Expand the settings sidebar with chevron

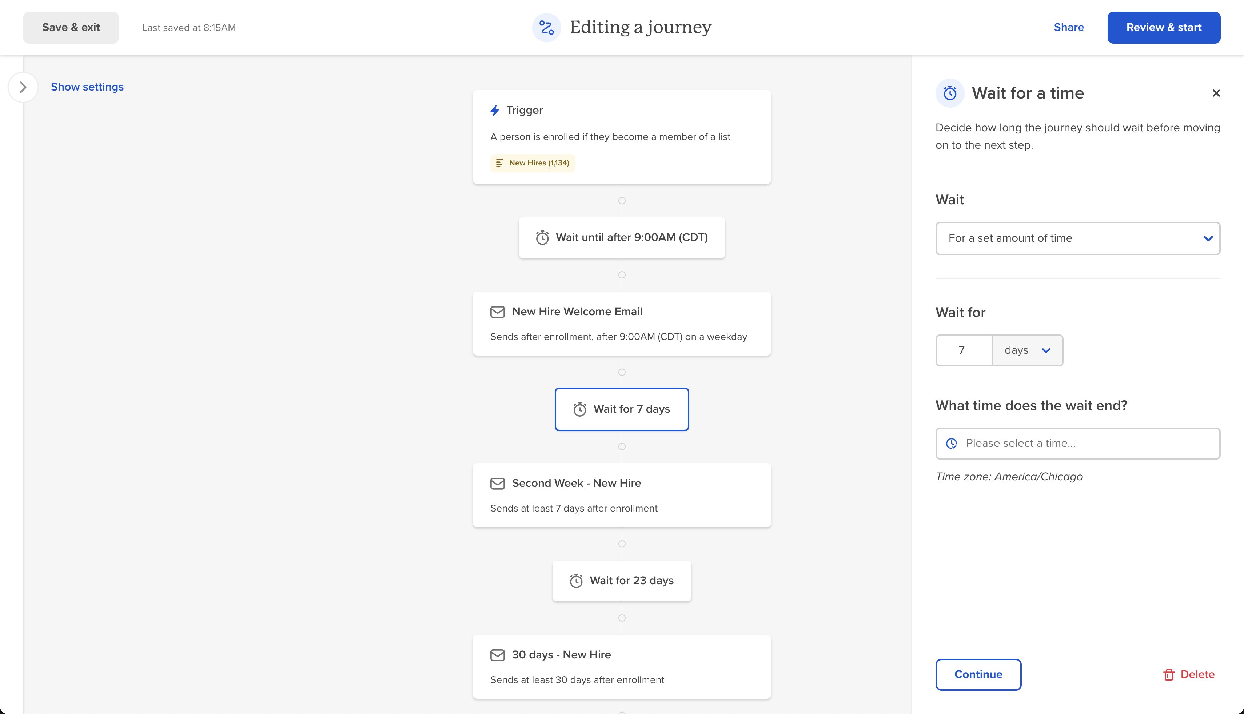tap(23, 87)
